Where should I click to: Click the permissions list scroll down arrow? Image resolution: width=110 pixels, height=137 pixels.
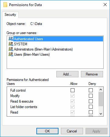click(x=101, y=114)
